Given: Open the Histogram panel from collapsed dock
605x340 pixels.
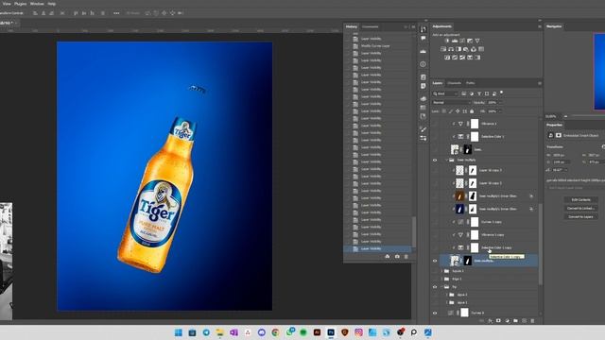Looking at the screenshot, I should pos(423,51).
